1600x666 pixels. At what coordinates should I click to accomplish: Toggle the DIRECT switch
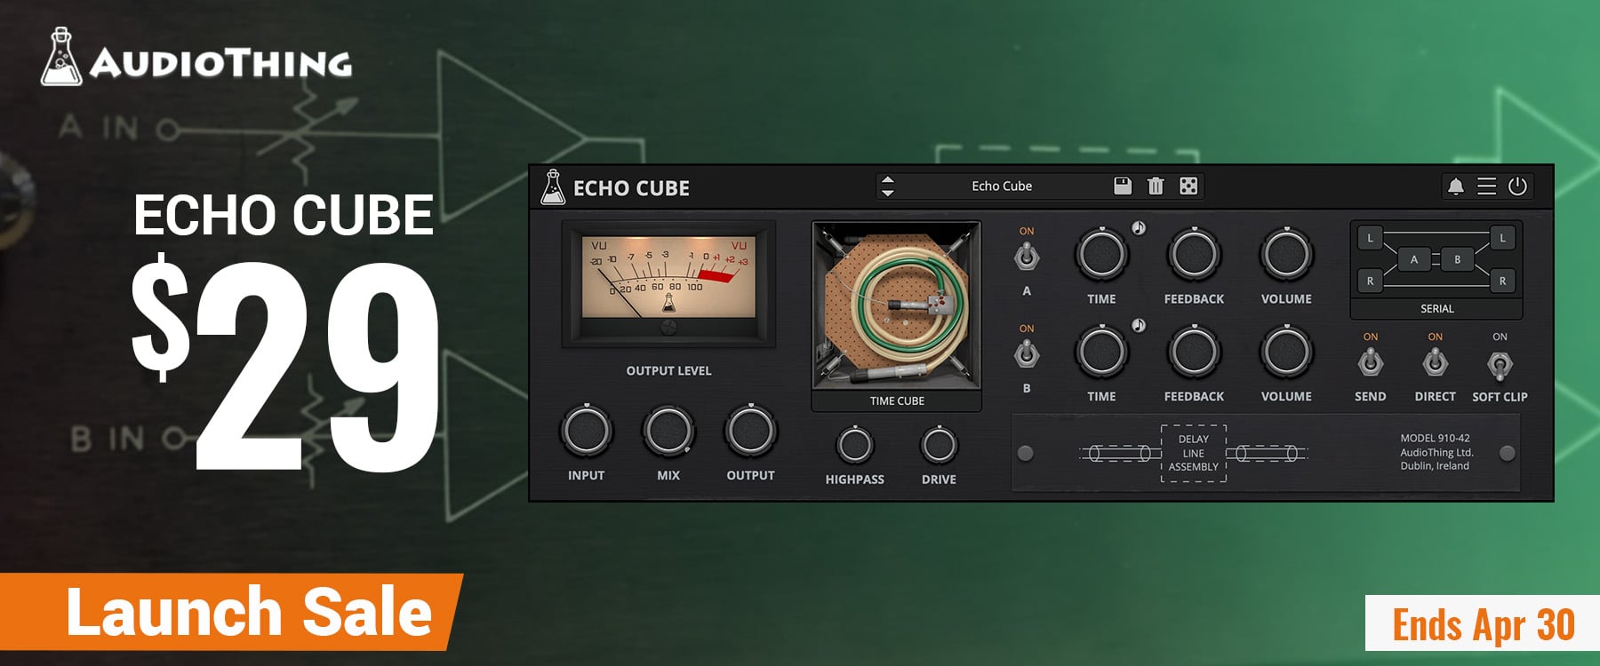point(1435,363)
